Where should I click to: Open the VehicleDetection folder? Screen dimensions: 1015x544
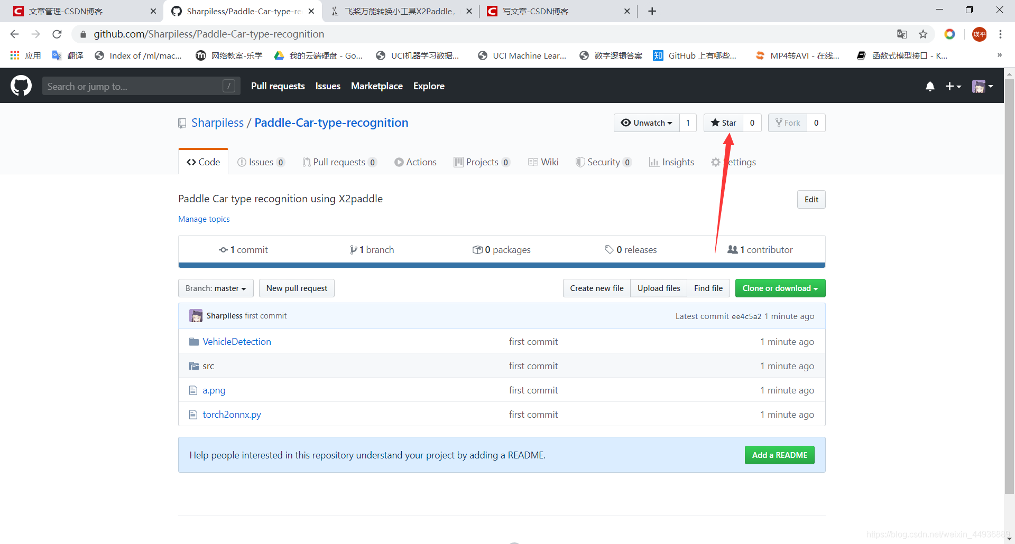(x=237, y=342)
